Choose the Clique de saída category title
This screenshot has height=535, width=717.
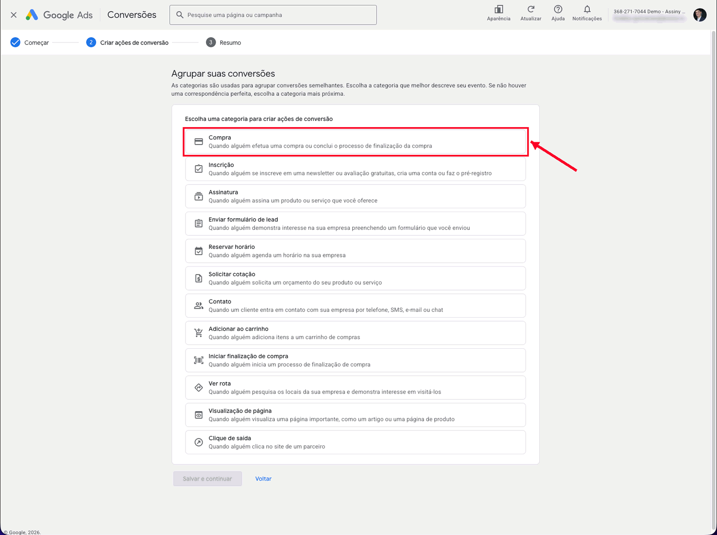[x=230, y=438]
